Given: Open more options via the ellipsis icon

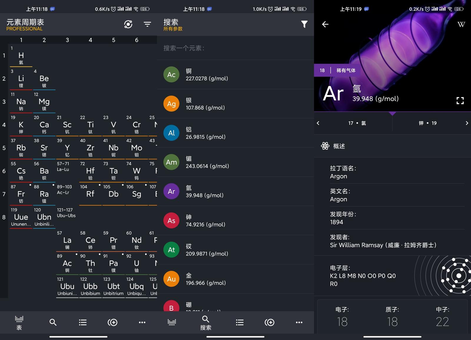Looking at the screenshot, I should pos(142,322).
